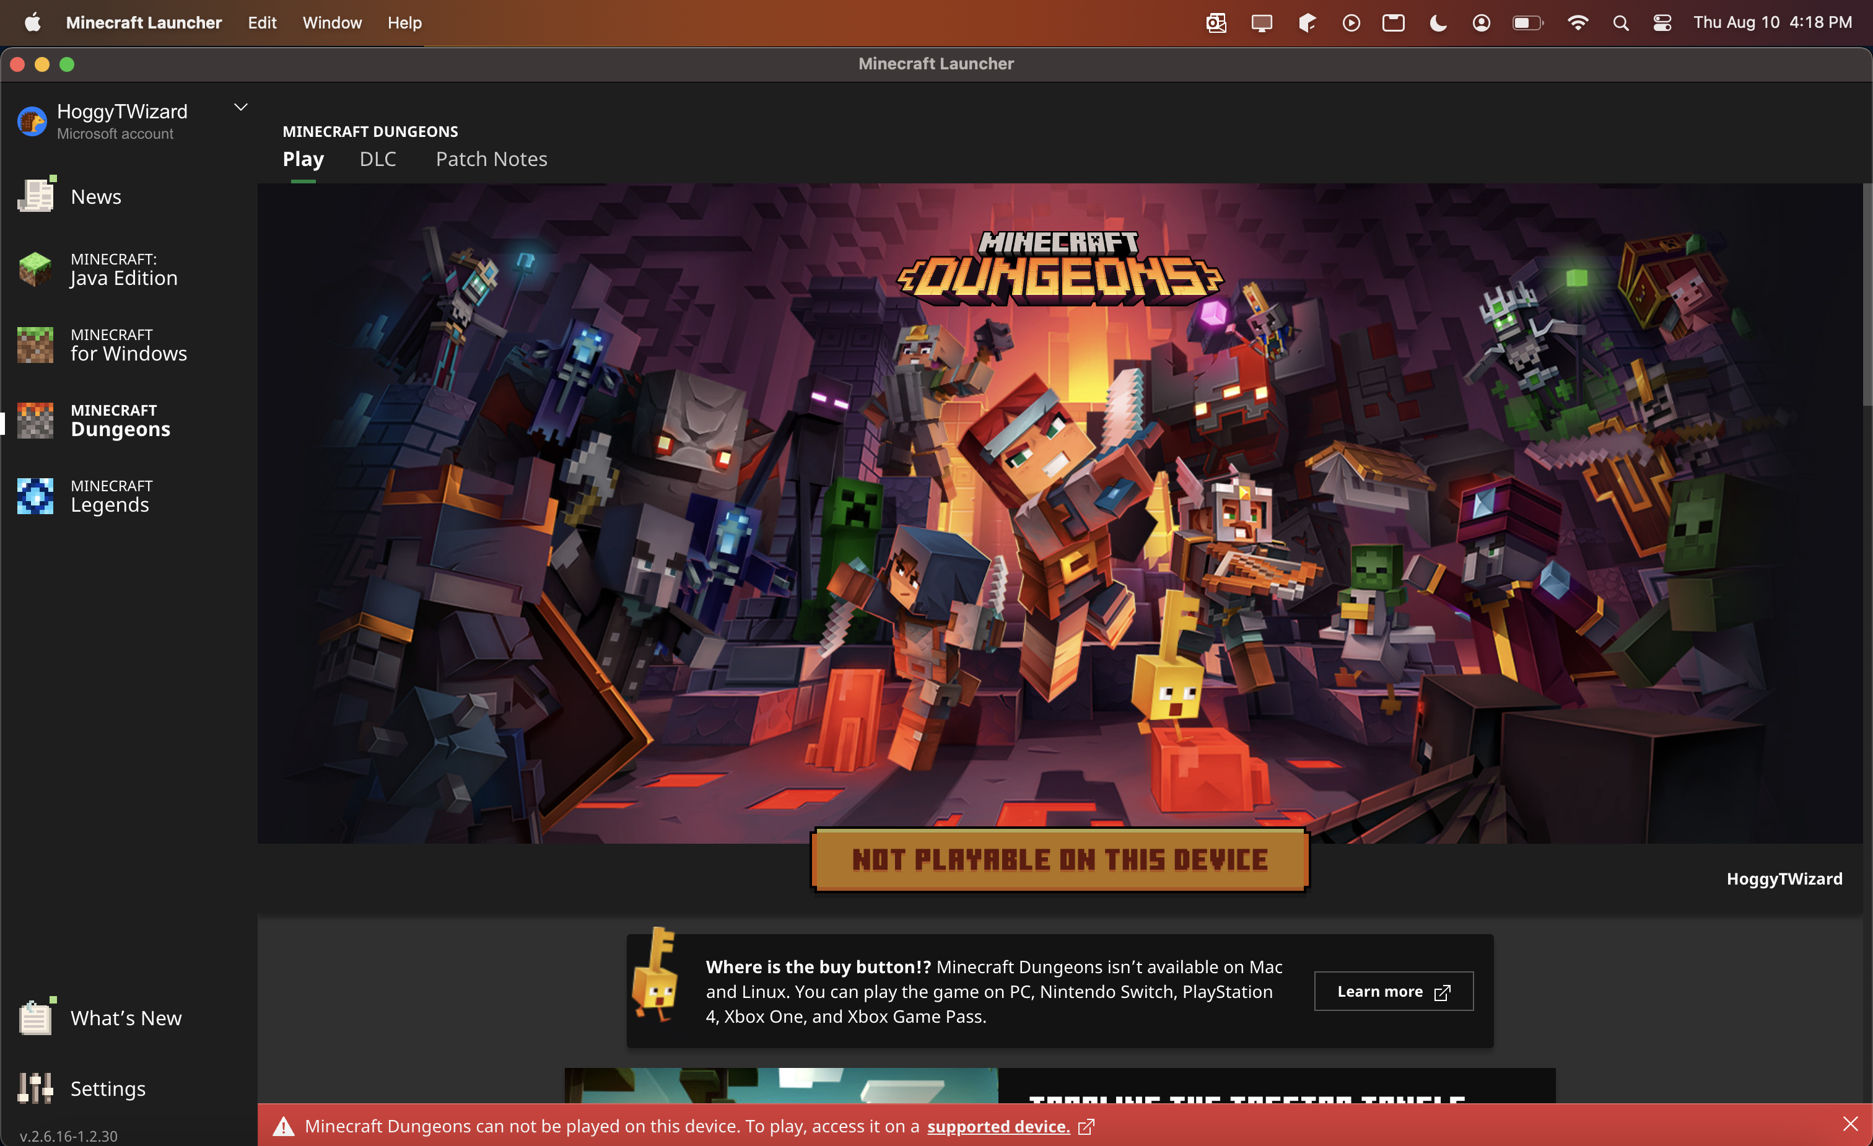
Task: Click Not Playable On This Device button
Action: [1060, 860]
